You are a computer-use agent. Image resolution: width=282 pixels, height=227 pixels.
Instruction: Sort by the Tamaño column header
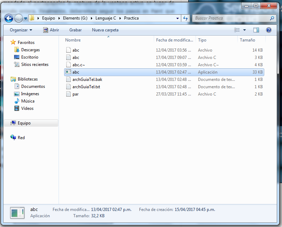[251, 40]
